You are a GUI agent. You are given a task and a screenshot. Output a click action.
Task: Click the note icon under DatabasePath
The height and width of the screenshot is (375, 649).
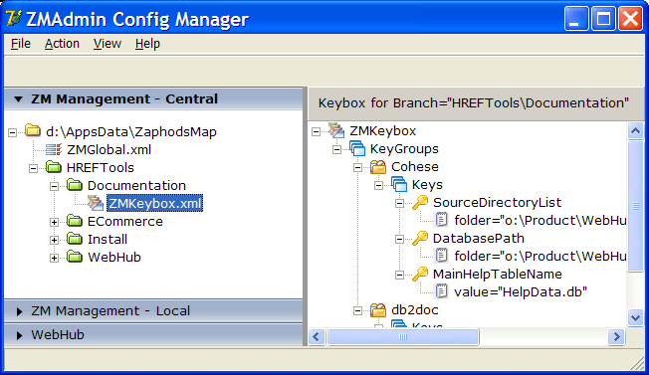(x=442, y=256)
